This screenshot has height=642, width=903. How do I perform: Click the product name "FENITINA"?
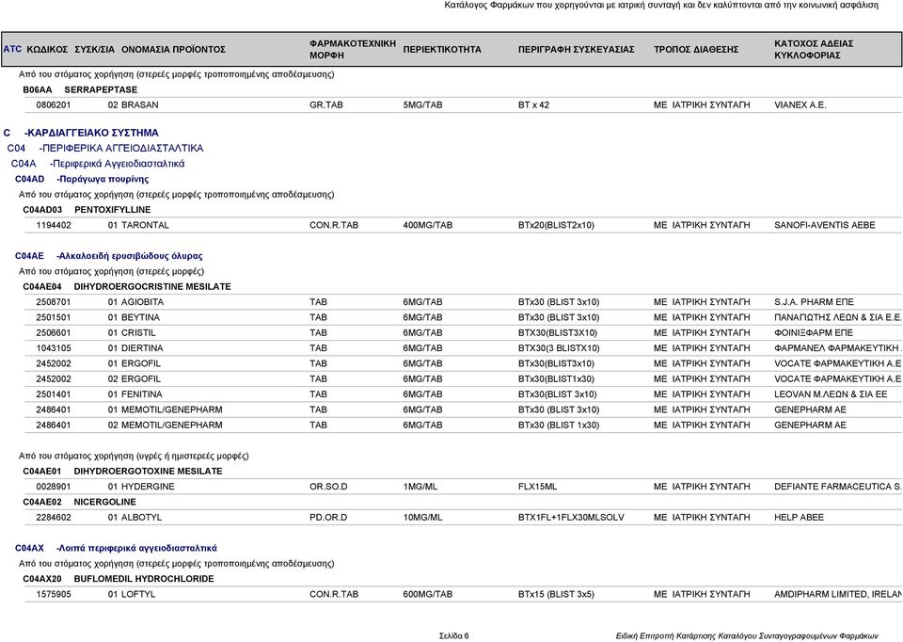coord(142,394)
